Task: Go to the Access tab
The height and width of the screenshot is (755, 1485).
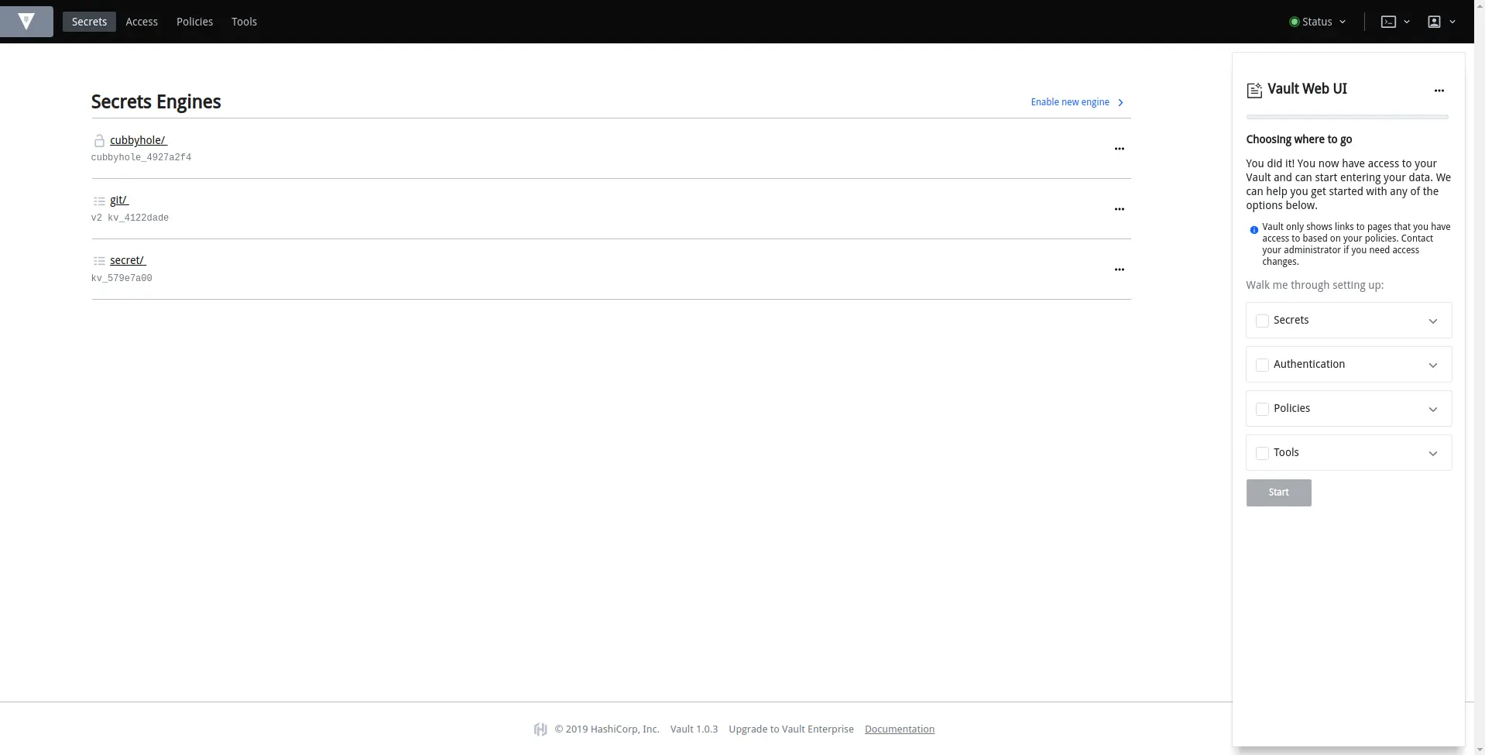Action: tap(142, 22)
